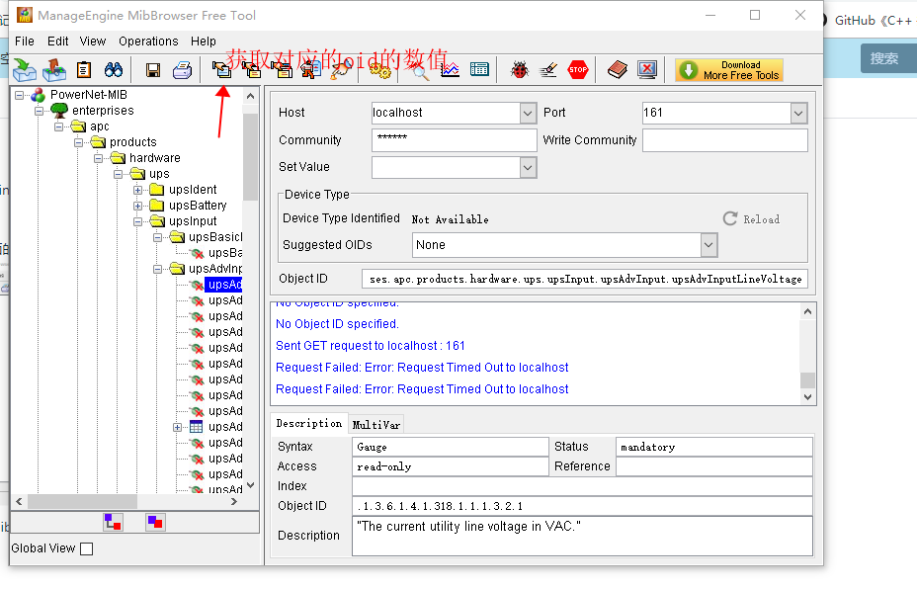Open the View menu
The width and height of the screenshot is (917, 589).
[x=93, y=42]
